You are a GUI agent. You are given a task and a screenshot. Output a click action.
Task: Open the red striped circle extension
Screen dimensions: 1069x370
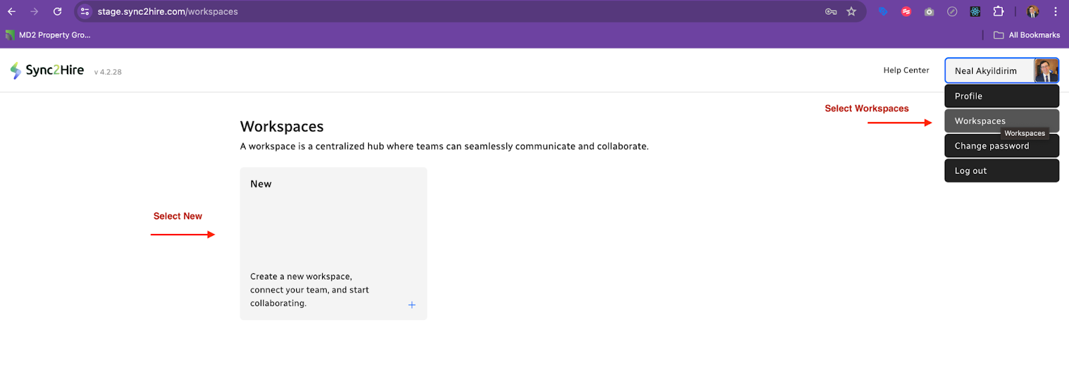click(x=906, y=11)
